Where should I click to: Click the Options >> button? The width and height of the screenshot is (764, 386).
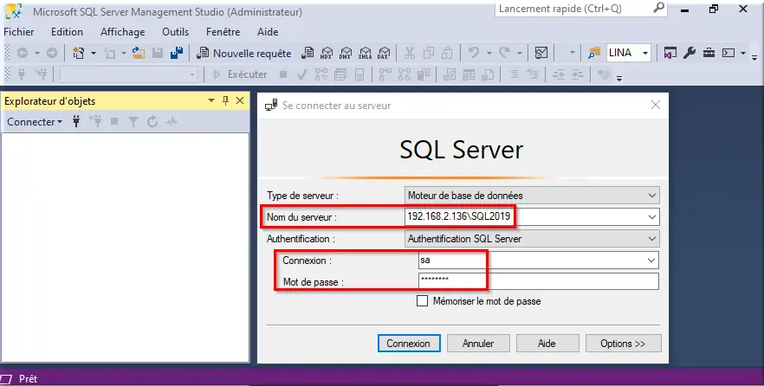(623, 344)
